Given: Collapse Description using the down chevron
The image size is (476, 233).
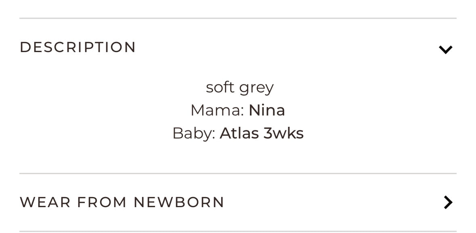Looking at the screenshot, I should pos(445,50).
